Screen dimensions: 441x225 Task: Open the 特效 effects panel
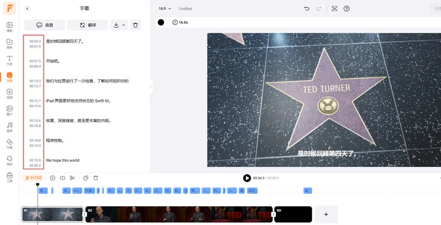(x=9, y=161)
